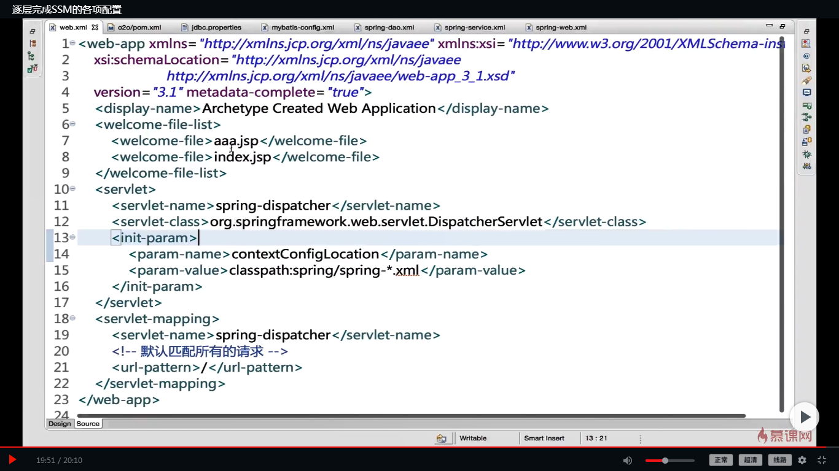Viewport: 839px width, 471px height.
Task: Open the database cylinder view icon in right trim
Action: click(806, 142)
